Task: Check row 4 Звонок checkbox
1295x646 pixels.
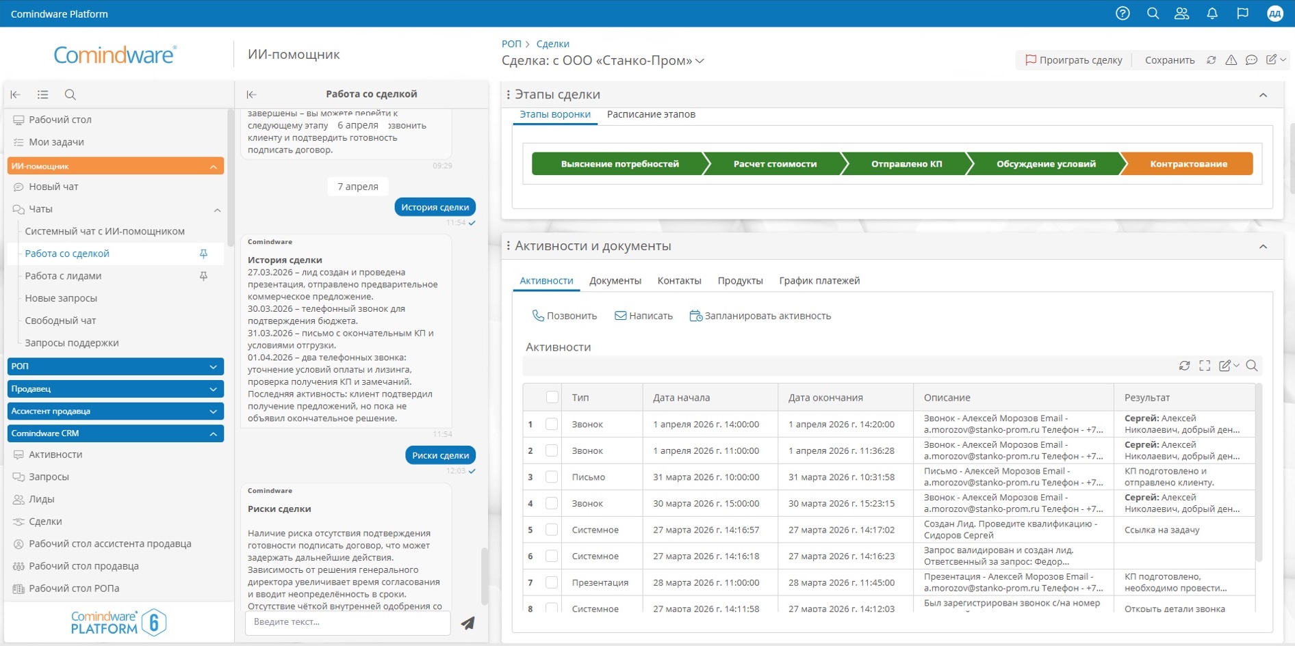Action: pos(552,503)
